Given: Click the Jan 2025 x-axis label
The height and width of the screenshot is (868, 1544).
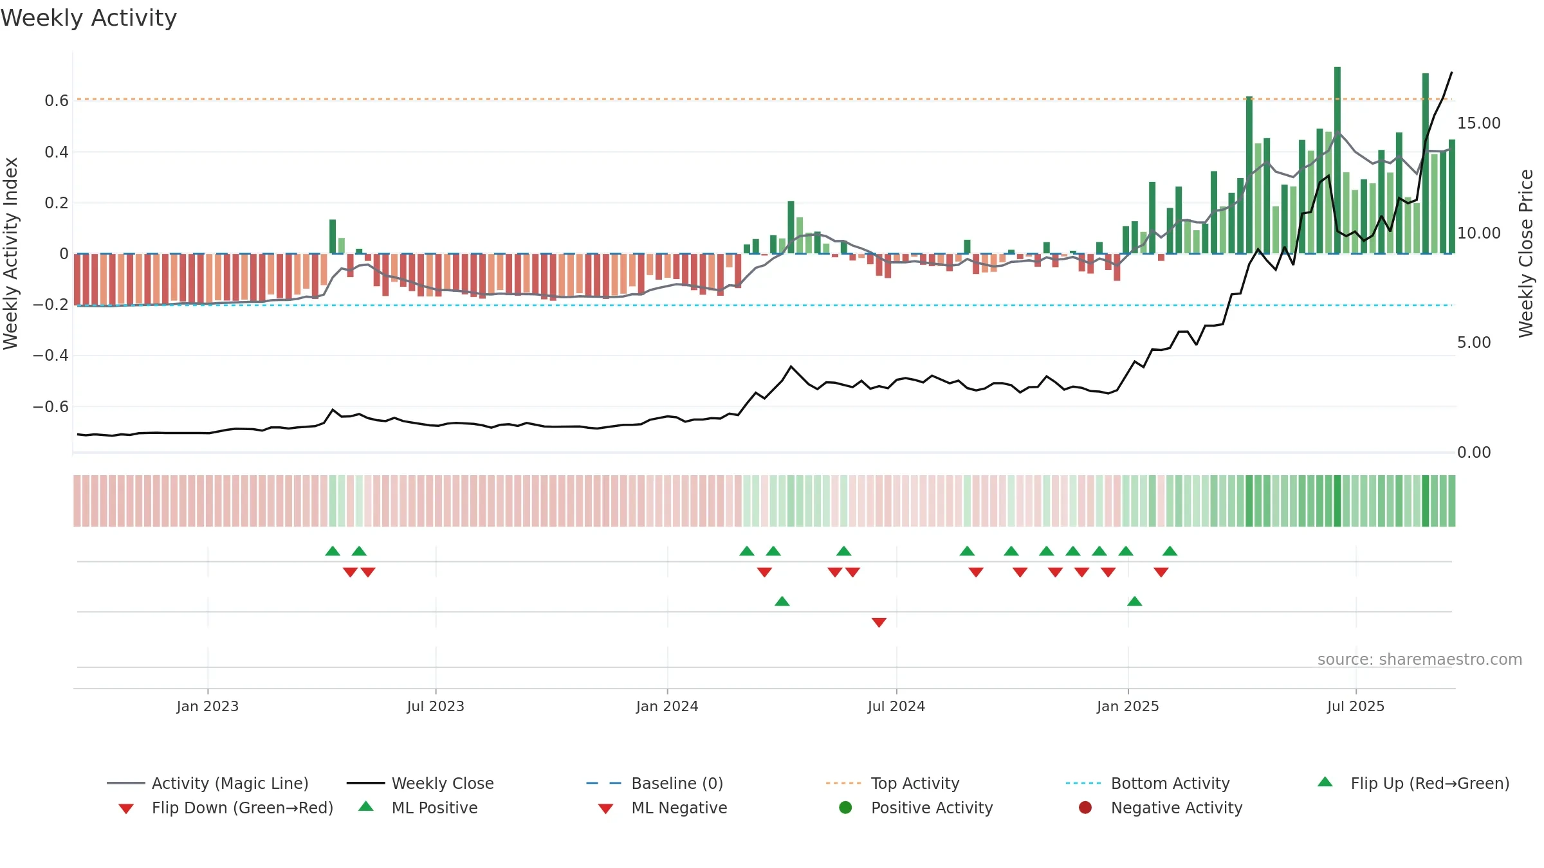Looking at the screenshot, I should click(x=1128, y=706).
